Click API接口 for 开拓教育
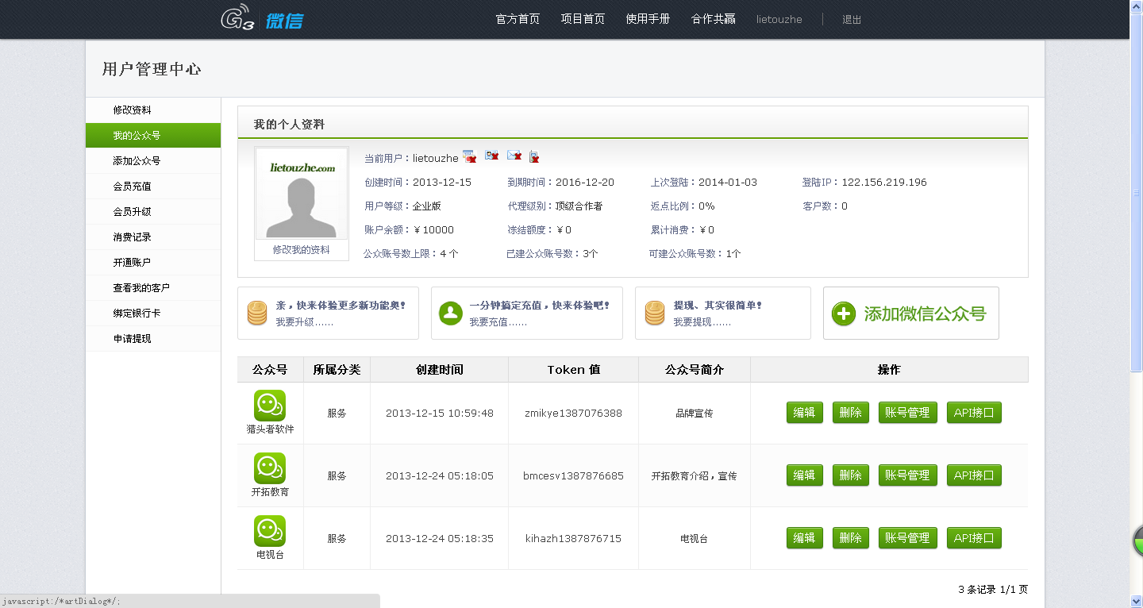This screenshot has height=608, width=1143. click(974, 475)
